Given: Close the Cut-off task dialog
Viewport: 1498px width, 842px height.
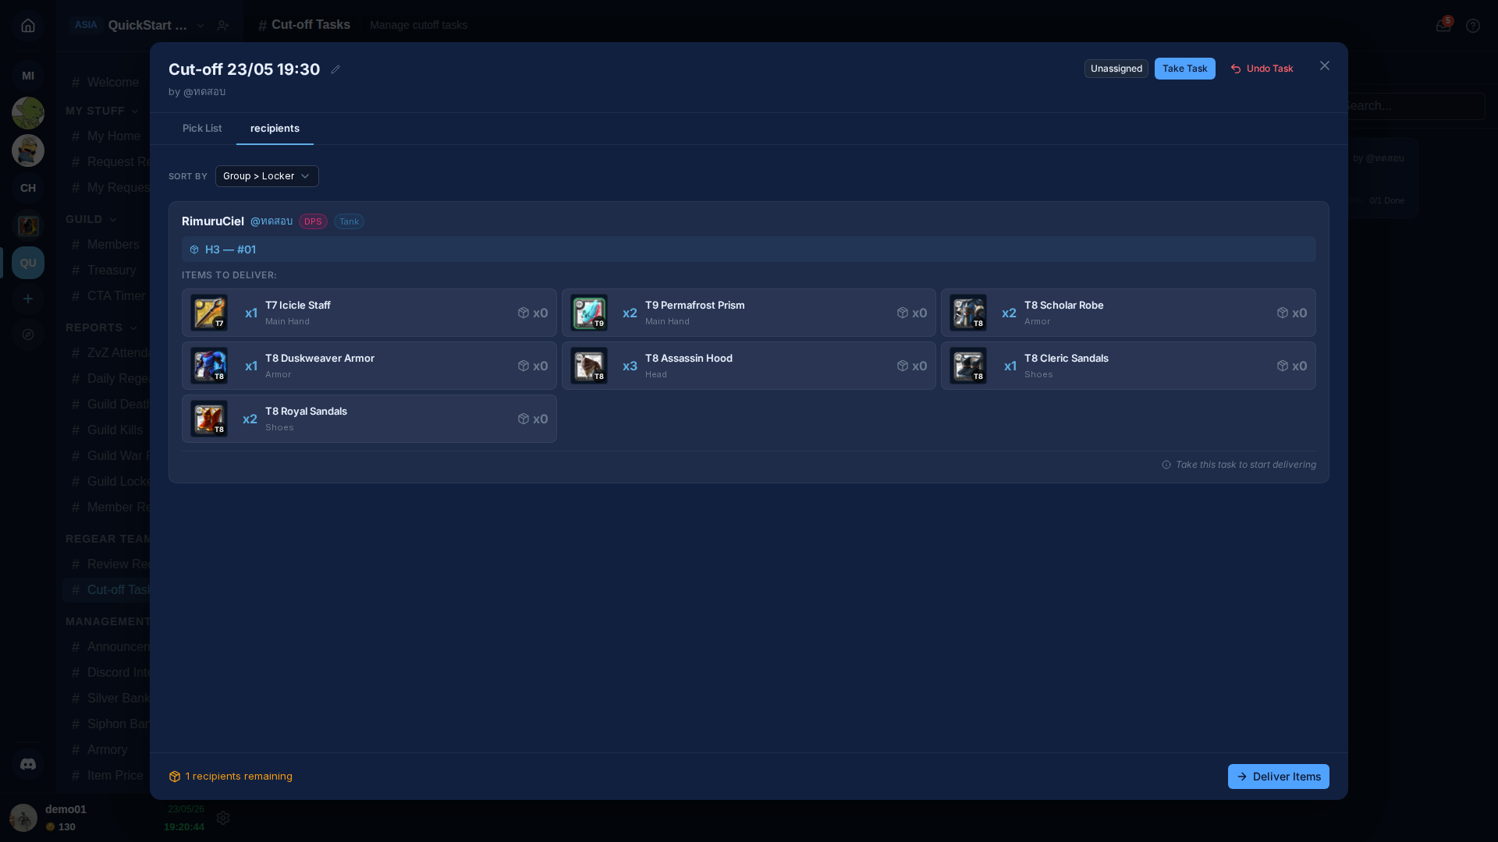Looking at the screenshot, I should click(1325, 65).
